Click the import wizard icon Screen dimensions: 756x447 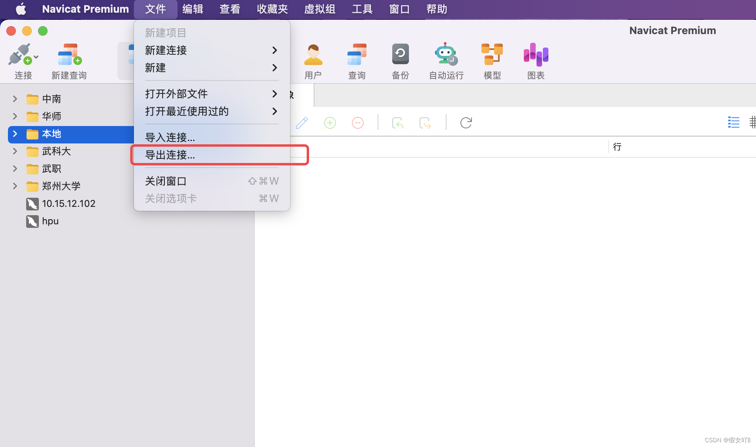coord(398,123)
